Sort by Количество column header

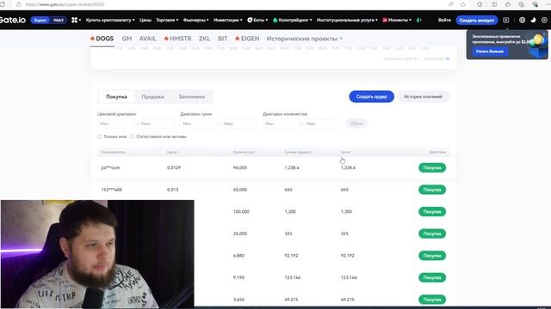(x=245, y=152)
